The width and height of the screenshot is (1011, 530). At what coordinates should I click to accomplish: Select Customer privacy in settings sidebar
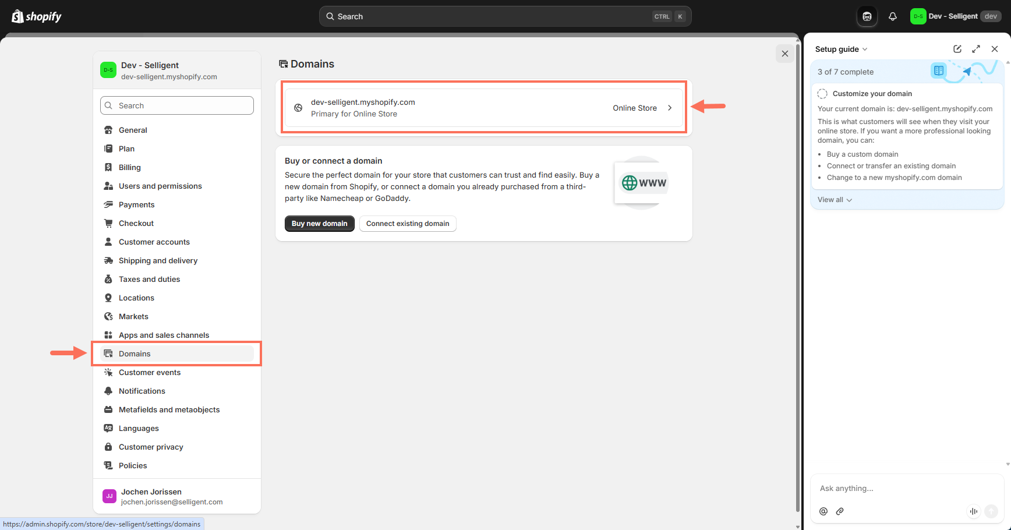point(151,447)
